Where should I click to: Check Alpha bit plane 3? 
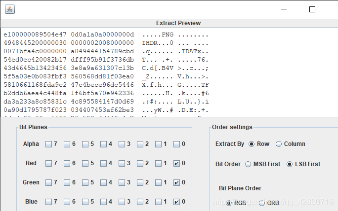(x=122, y=144)
